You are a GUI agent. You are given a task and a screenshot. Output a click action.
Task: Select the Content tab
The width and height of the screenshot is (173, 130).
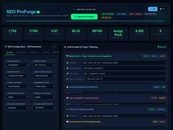click(21, 52)
